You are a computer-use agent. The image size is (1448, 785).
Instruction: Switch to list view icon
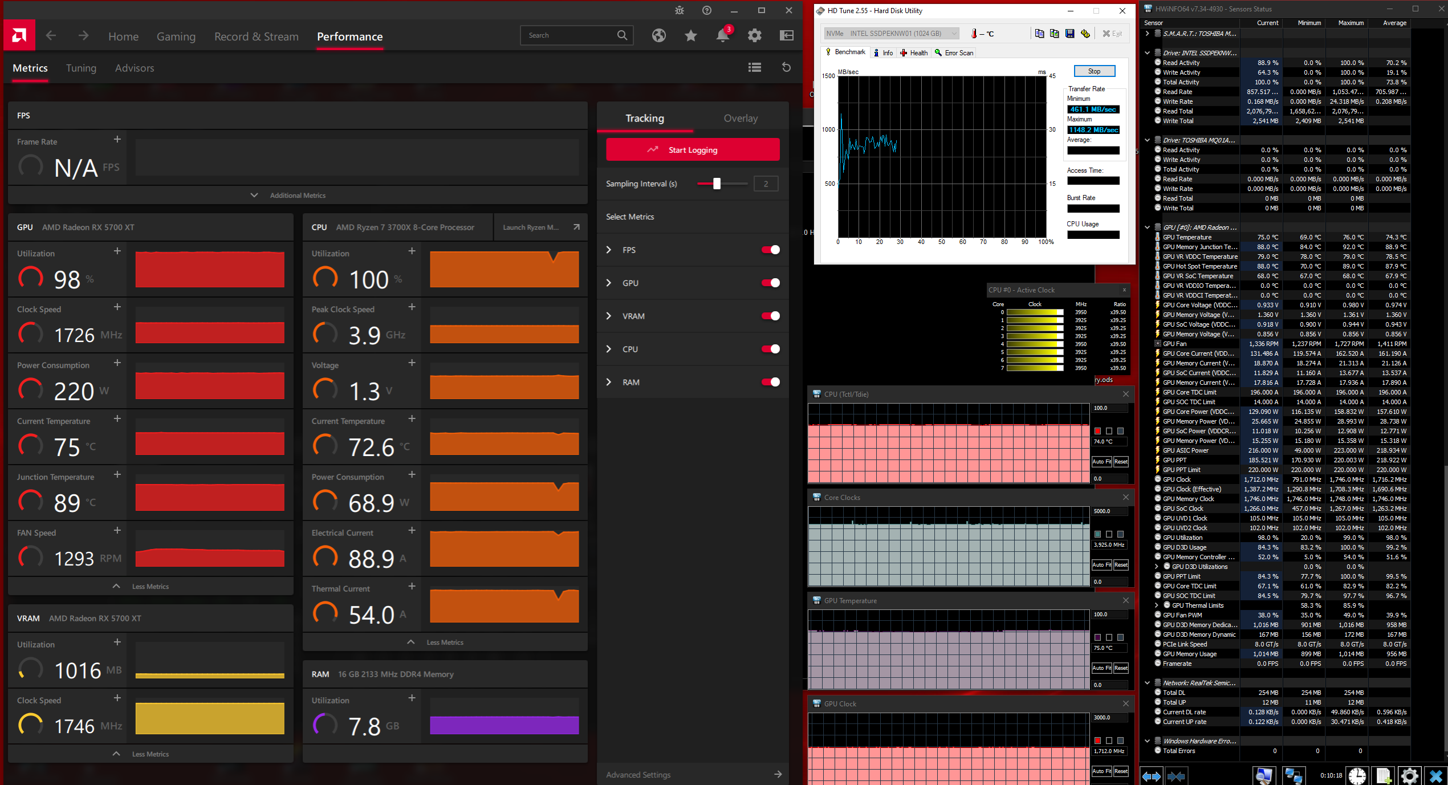(755, 67)
